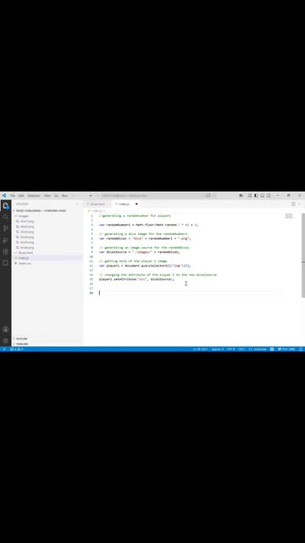This screenshot has width=305, height=543.
Task: Click the notifications bell in status bar
Action: [x=301, y=349]
